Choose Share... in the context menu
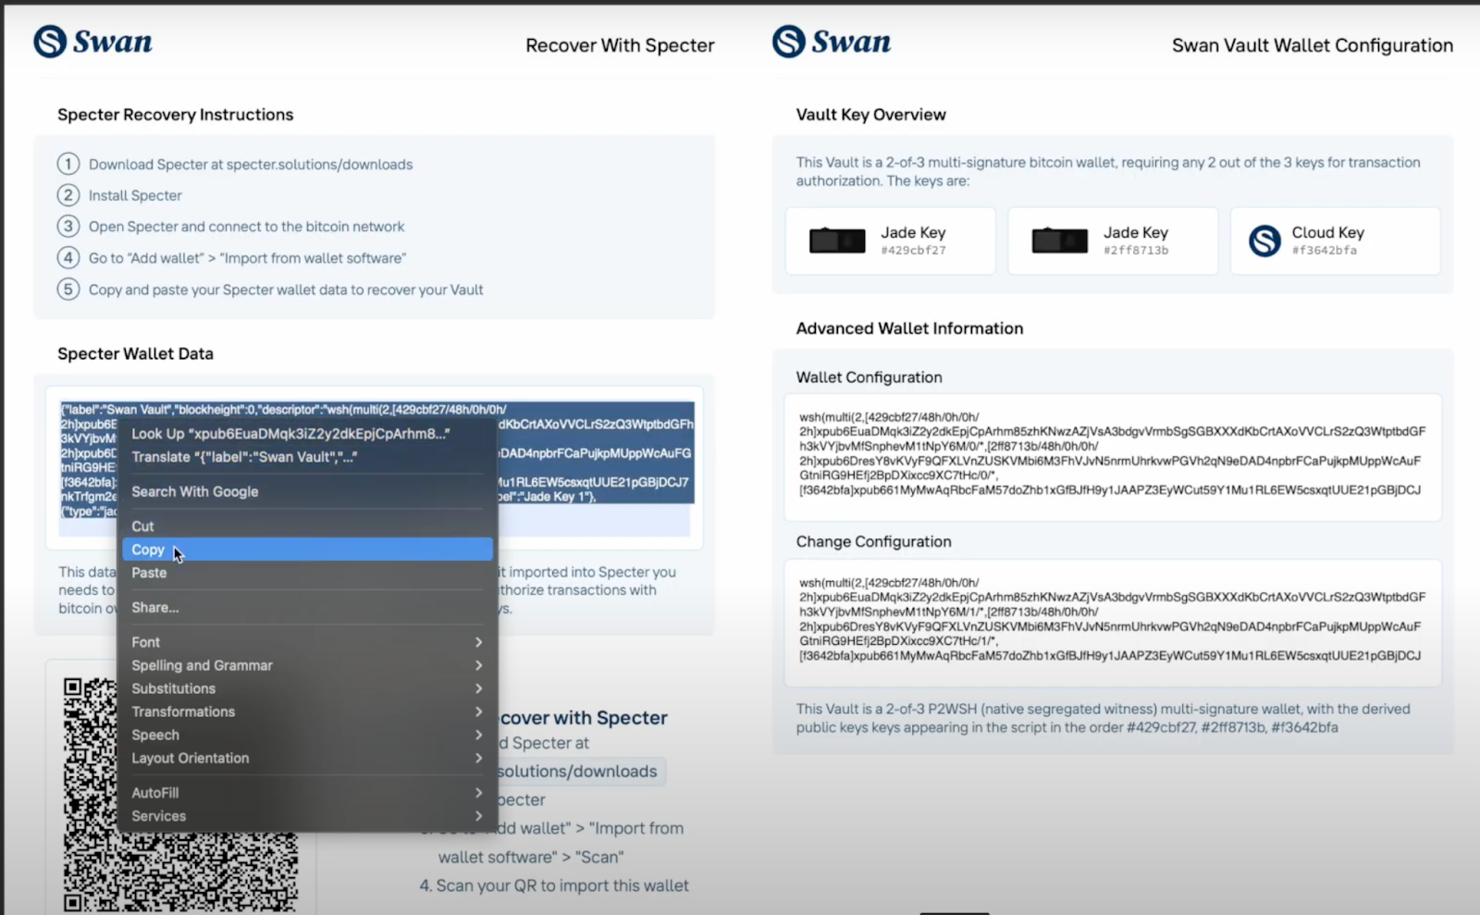Screen dimensions: 1480x915 (x=307, y=607)
